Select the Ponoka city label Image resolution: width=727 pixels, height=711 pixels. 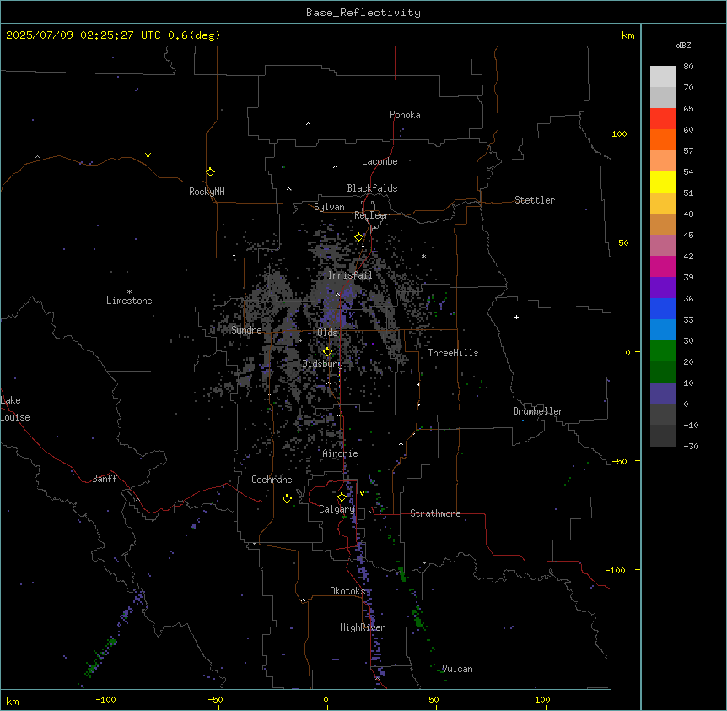pyautogui.click(x=405, y=115)
